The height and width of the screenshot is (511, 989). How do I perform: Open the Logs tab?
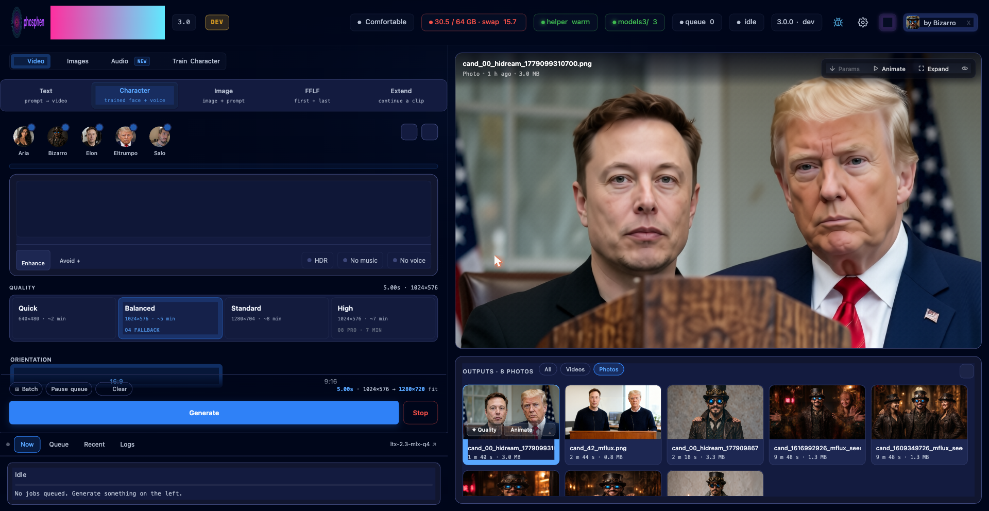127,445
